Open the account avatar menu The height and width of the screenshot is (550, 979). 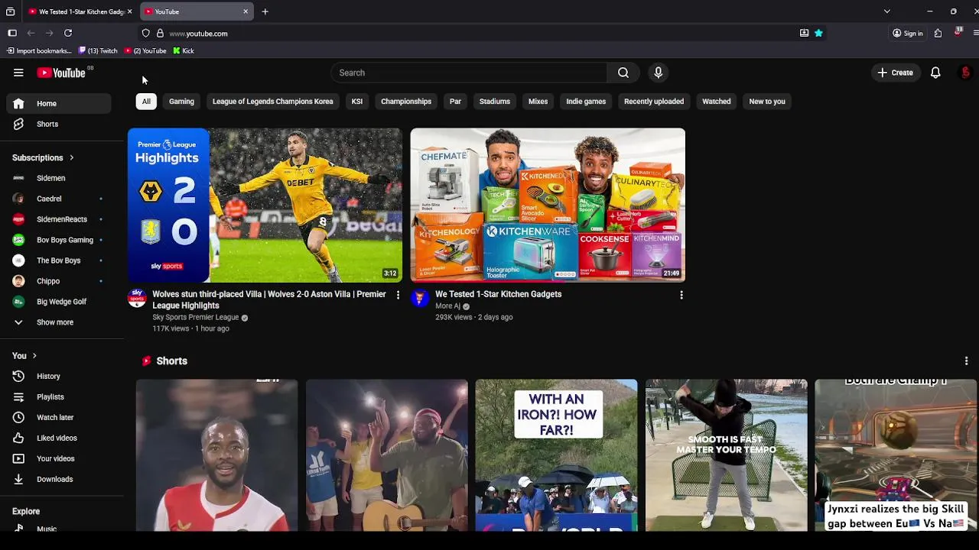pyautogui.click(x=965, y=73)
